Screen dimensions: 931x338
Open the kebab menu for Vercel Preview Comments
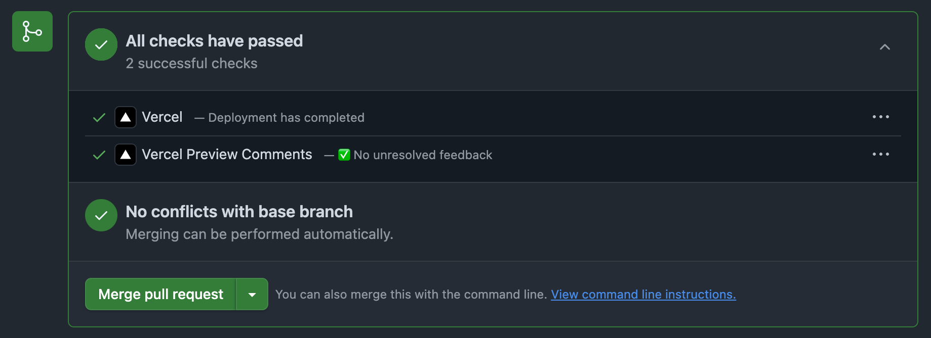(x=881, y=154)
